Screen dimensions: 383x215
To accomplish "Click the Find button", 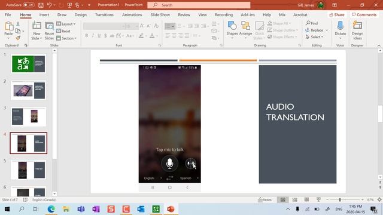I will 312,23.
